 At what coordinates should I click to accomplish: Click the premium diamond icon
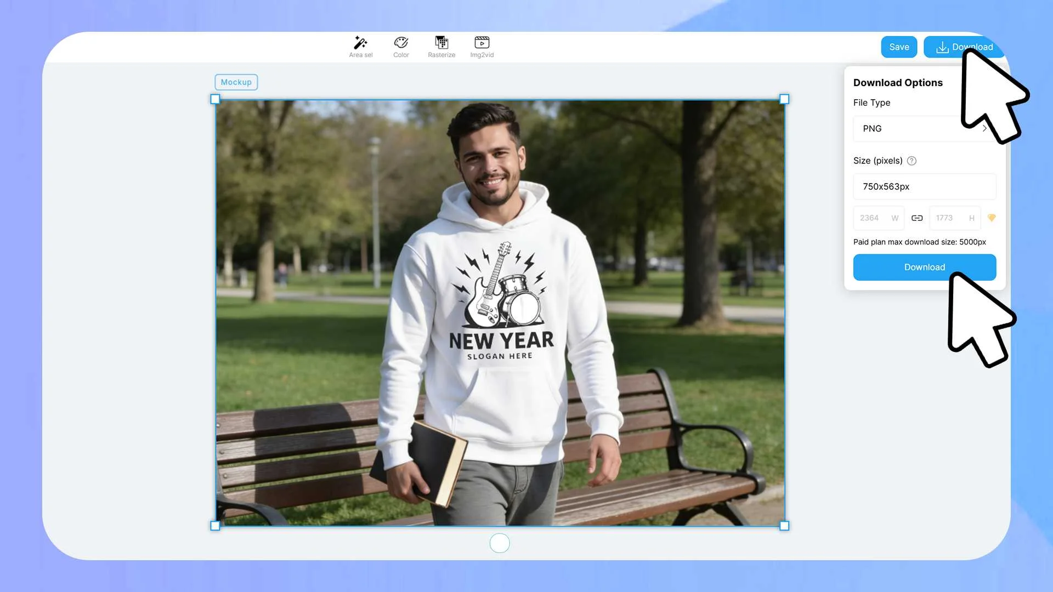pos(992,218)
